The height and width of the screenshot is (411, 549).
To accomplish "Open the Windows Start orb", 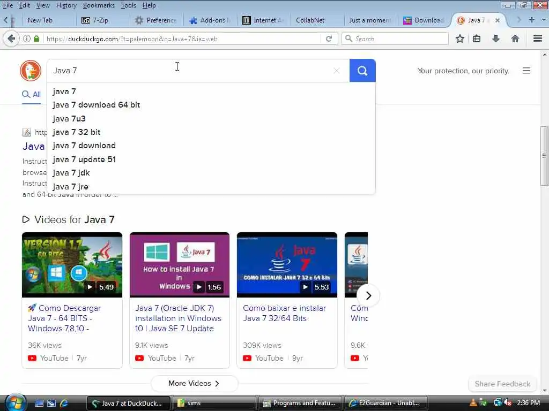I will (16, 402).
